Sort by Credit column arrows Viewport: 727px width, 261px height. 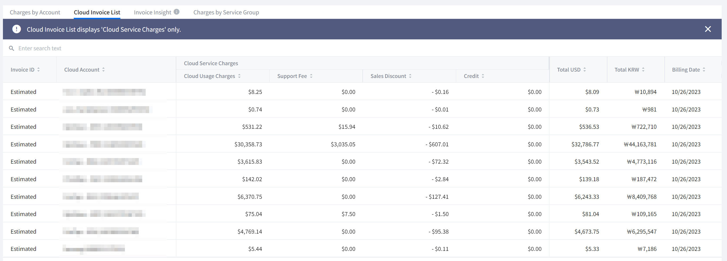pyautogui.click(x=483, y=76)
